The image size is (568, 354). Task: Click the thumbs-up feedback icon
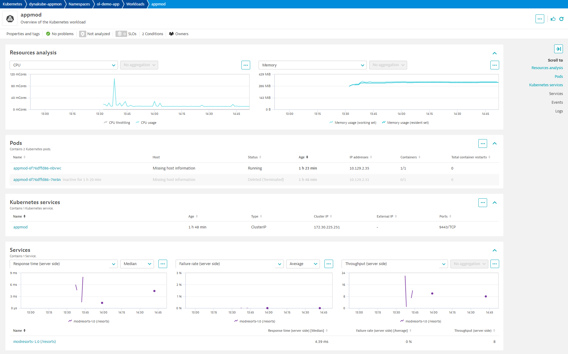tap(553, 19)
